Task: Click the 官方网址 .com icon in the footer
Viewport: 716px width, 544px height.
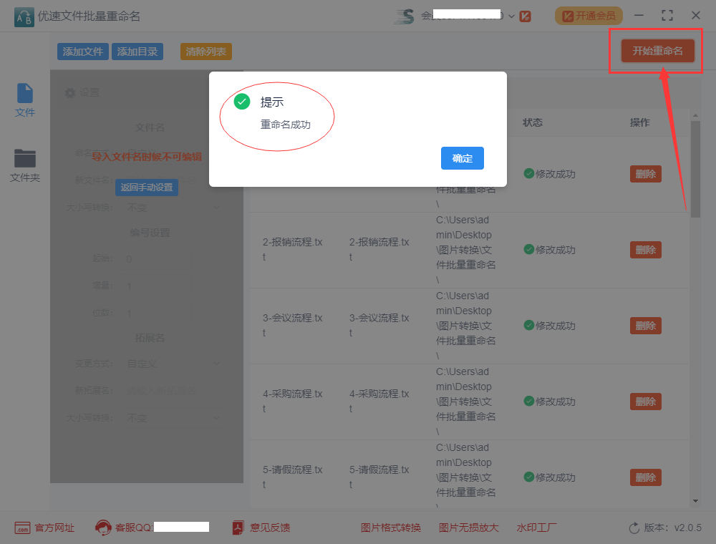Action: 24,528
